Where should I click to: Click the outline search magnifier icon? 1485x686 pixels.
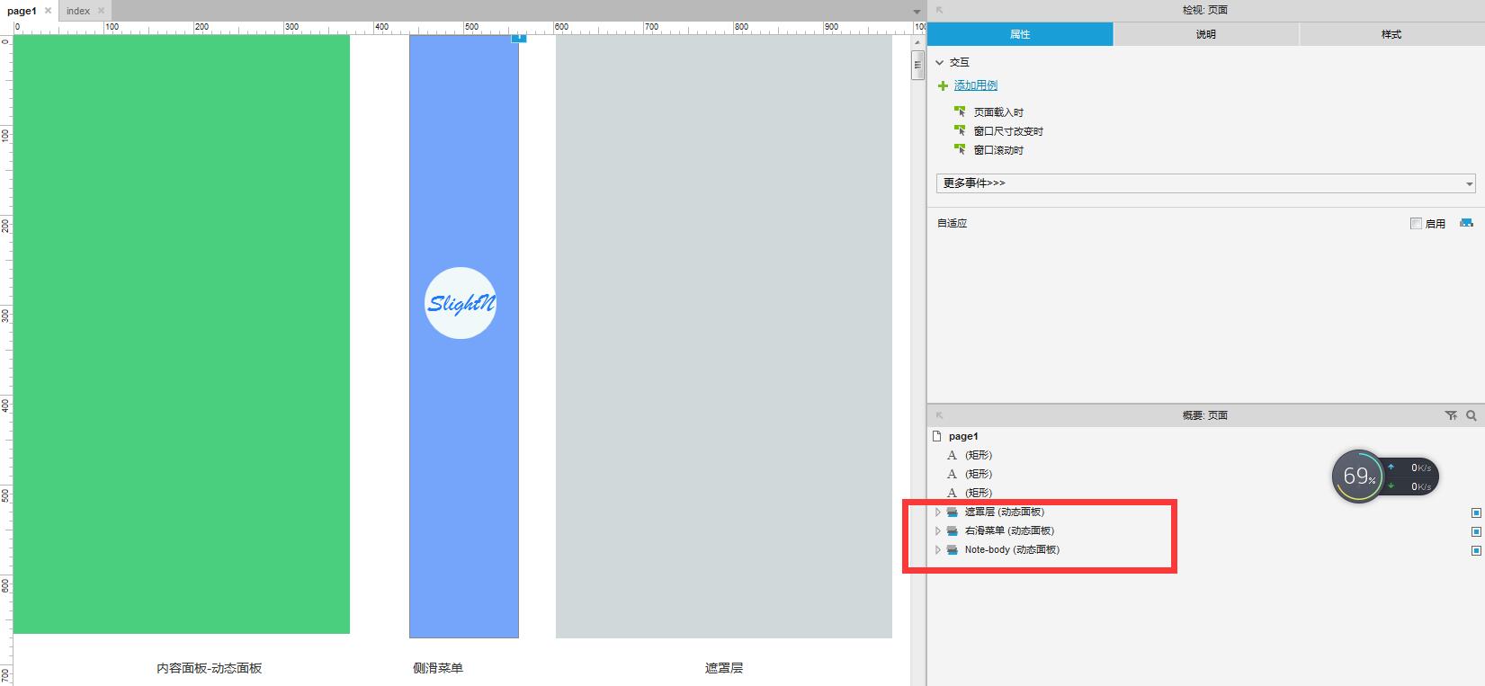(x=1472, y=415)
